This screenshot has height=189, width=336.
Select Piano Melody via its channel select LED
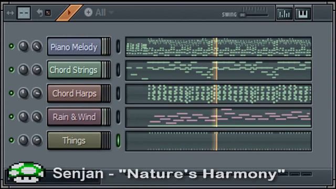click(x=118, y=46)
